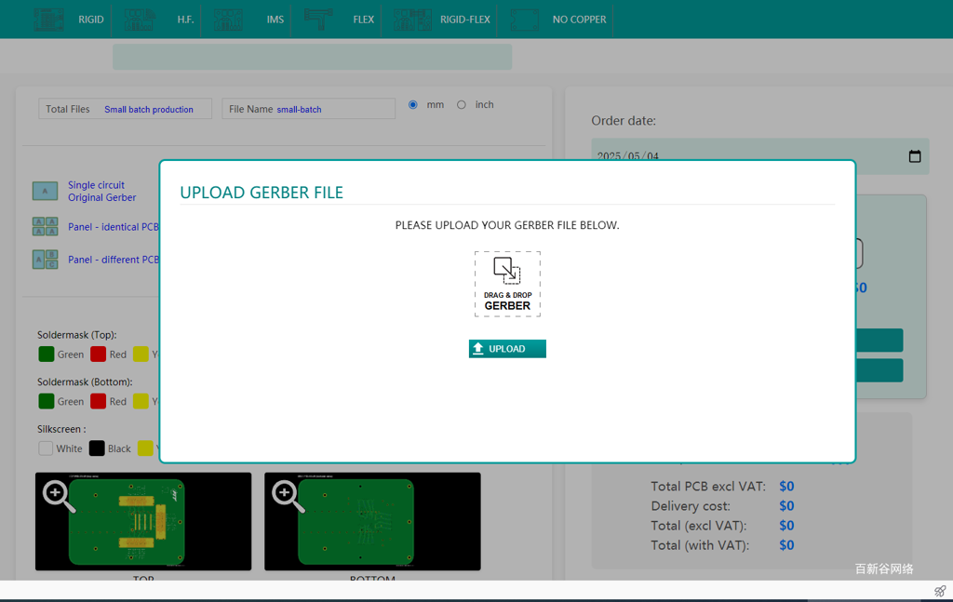Open the IMS board type tab
The width and height of the screenshot is (953, 602).
click(x=275, y=20)
